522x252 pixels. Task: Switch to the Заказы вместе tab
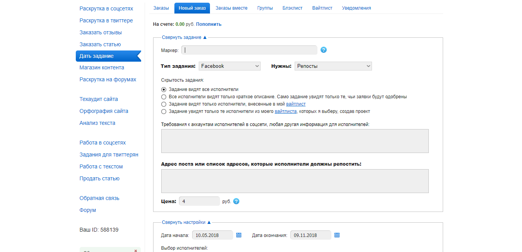(231, 8)
